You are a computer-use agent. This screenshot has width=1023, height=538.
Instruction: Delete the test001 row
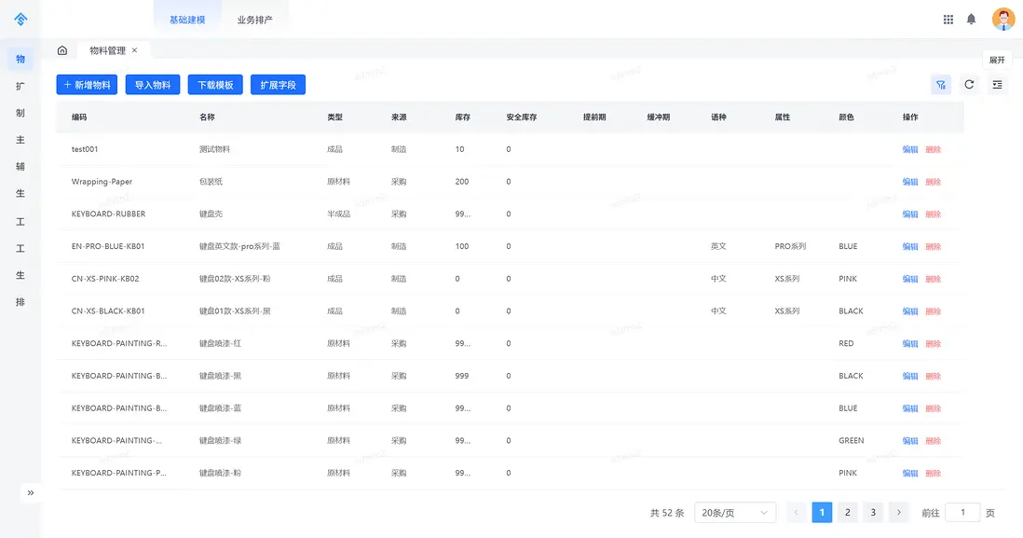tap(933, 149)
